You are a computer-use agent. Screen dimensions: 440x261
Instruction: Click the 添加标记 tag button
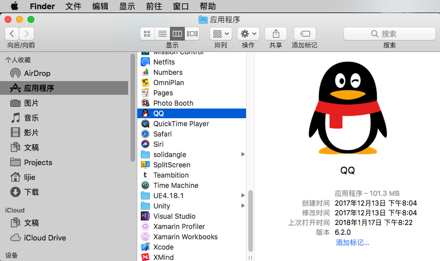click(305, 34)
